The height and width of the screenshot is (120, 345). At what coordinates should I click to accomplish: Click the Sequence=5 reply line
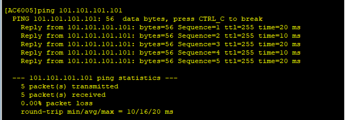point(161,61)
